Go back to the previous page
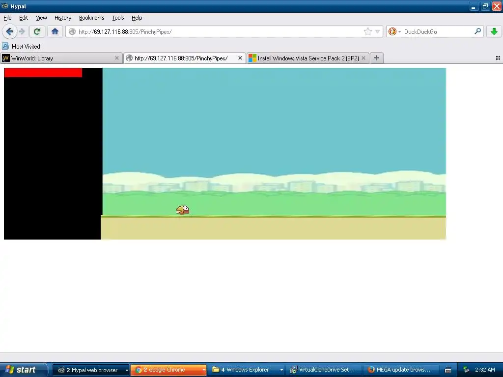The width and height of the screenshot is (503, 377). (x=10, y=31)
